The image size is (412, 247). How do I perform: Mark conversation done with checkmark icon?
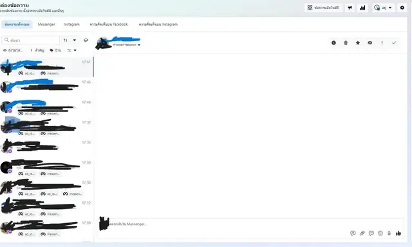point(394,43)
